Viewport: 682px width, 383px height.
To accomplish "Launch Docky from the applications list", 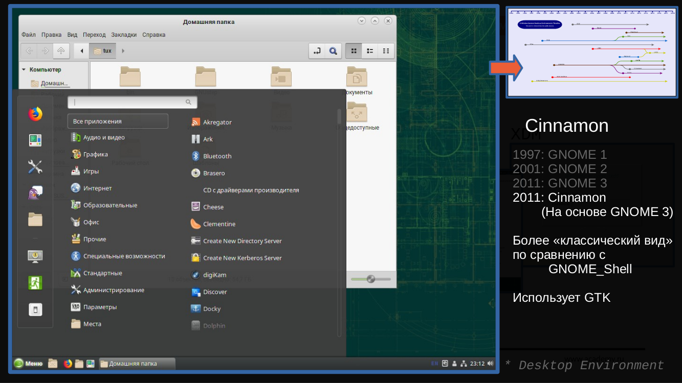I will [206, 308].
